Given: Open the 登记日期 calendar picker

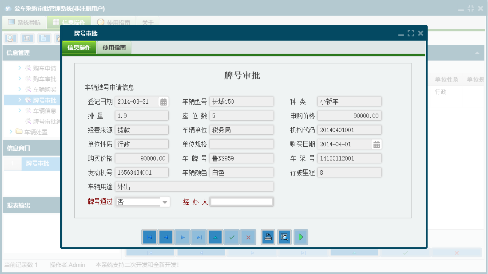Looking at the screenshot, I should click(163, 101).
